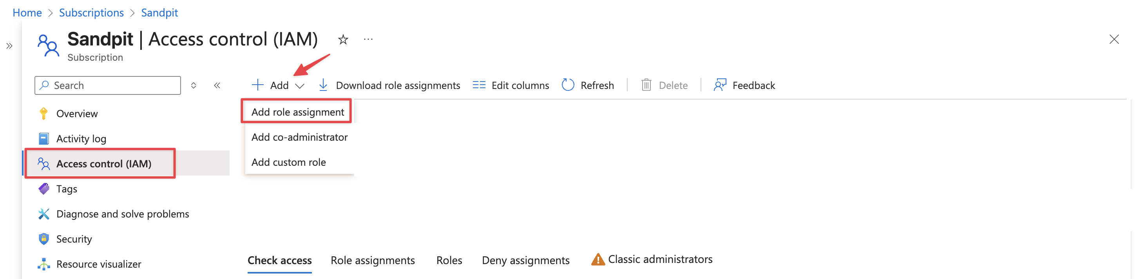
Task: Open Tags via purple tag icon
Action: point(44,188)
